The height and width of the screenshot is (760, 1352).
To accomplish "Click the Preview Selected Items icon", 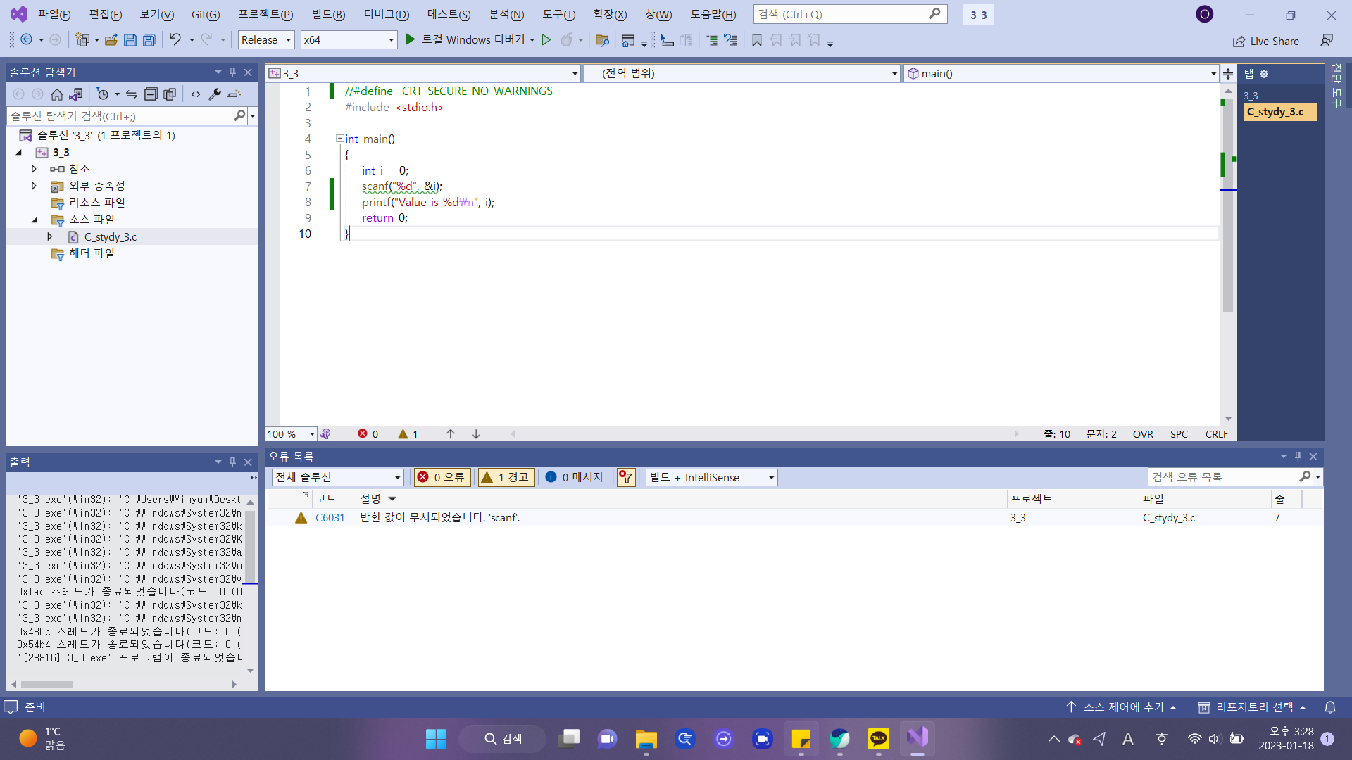I will click(234, 94).
